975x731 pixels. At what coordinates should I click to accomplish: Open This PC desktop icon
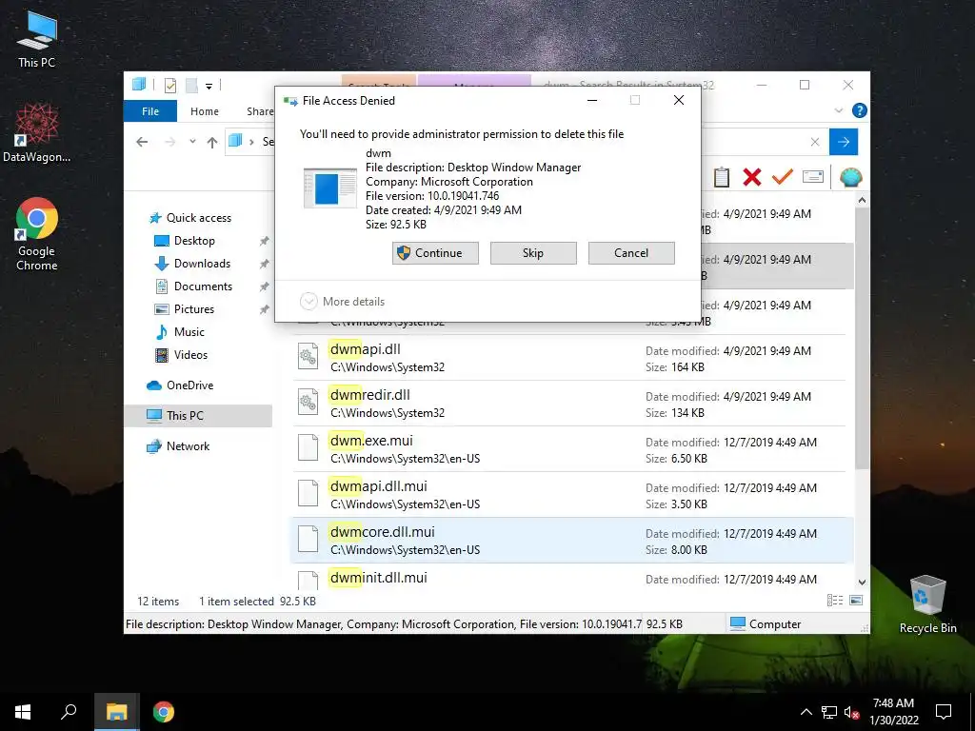tap(37, 40)
